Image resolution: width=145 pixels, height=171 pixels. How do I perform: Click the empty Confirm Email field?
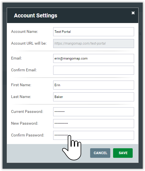[x=93, y=70]
